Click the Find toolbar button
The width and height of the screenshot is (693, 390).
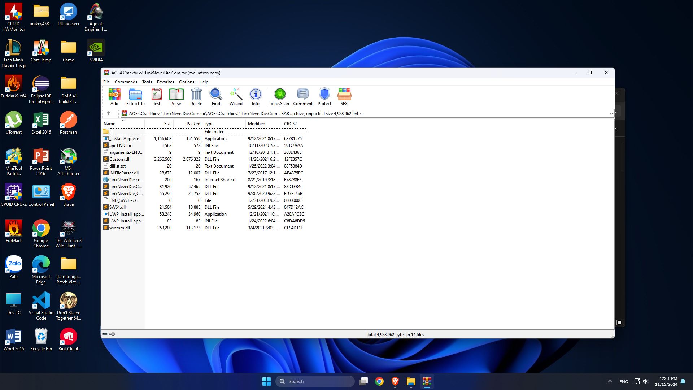[x=215, y=97]
